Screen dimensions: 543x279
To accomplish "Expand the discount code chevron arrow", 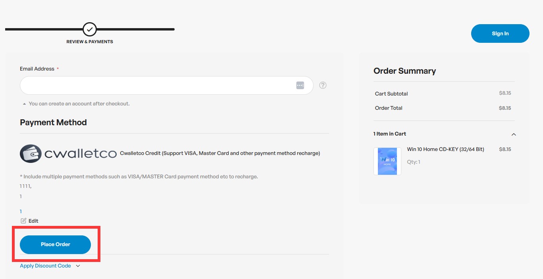I will (78, 266).
